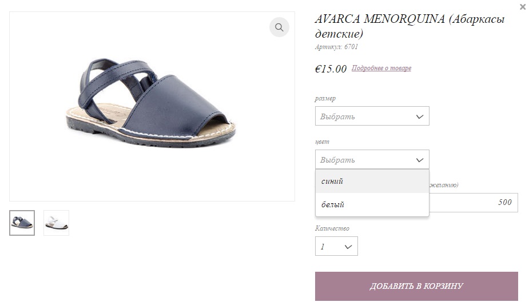529x306 pixels.
Task: Choose the "синий" color option
Action: (372, 181)
